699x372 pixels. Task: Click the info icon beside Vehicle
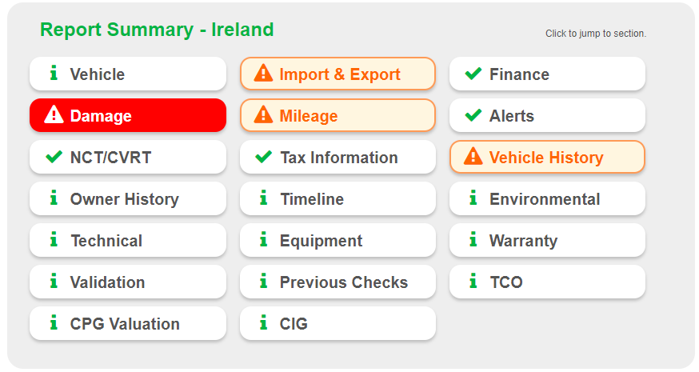[54, 74]
